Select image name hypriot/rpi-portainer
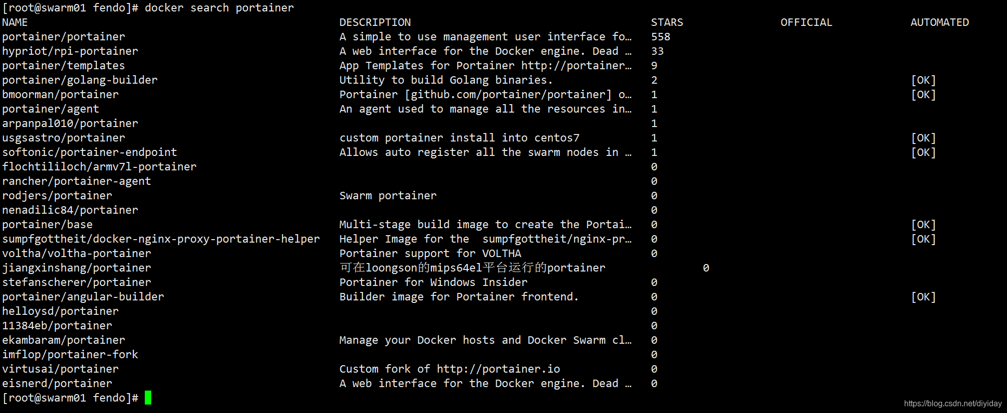 click(x=70, y=51)
